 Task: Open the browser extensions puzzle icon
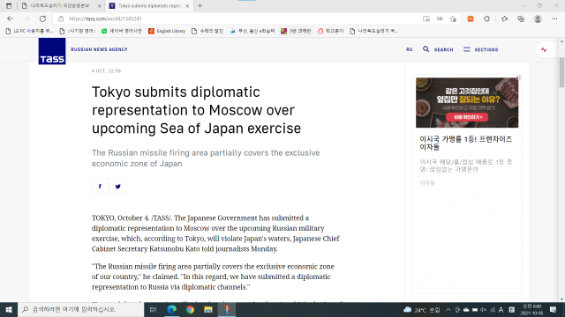pos(486,18)
